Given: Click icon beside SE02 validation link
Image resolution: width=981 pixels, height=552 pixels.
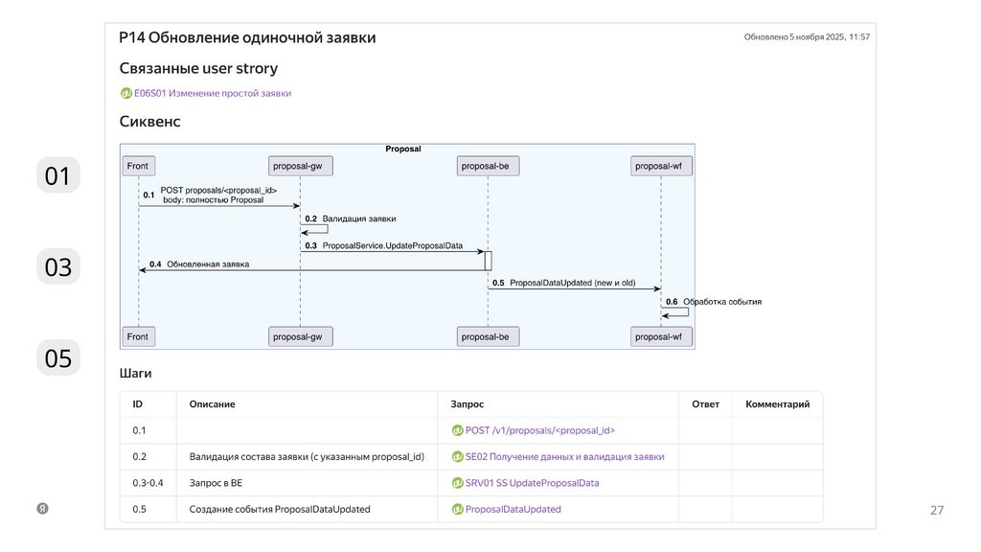Looking at the screenshot, I should click(x=457, y=457).
